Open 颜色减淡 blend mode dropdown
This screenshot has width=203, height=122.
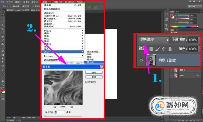click(x=154, y=40)
